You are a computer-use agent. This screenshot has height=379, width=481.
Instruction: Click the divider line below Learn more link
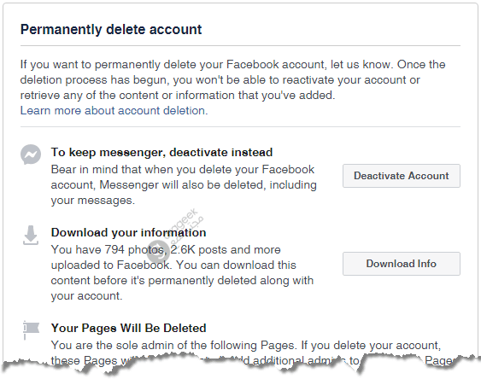tap(240, 126)
